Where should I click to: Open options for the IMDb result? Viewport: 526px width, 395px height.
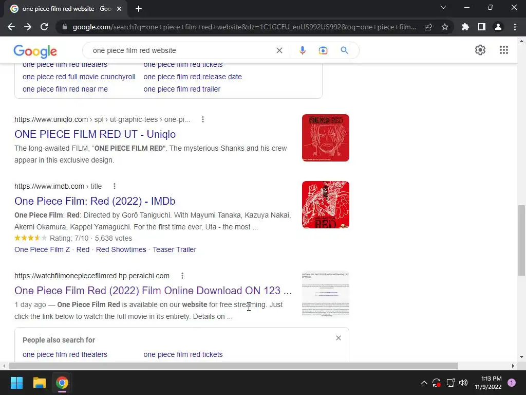tap(115, 186)
